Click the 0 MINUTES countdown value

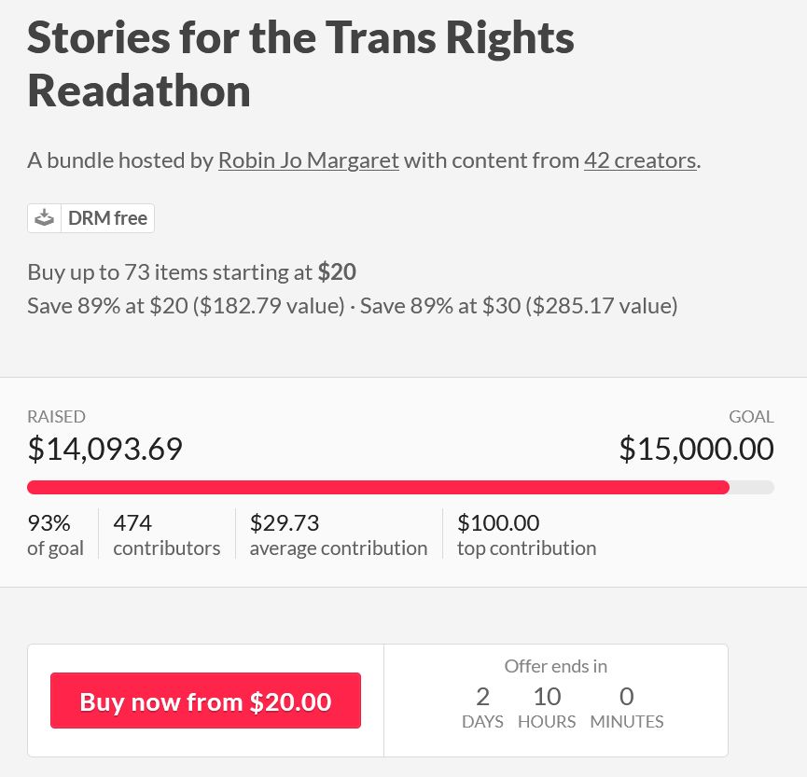pyautogui.click(x=626, y=704)
